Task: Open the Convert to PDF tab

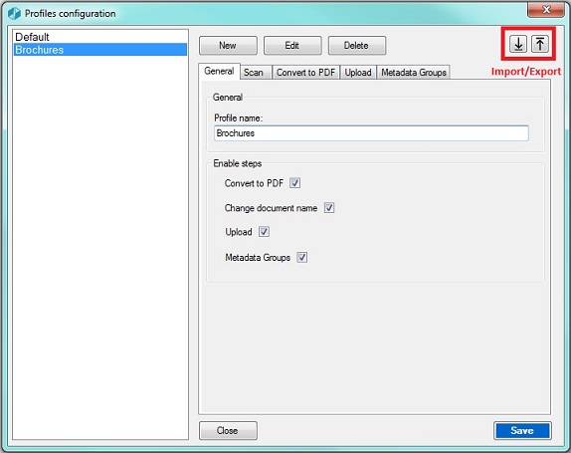Action: point(305,72)
